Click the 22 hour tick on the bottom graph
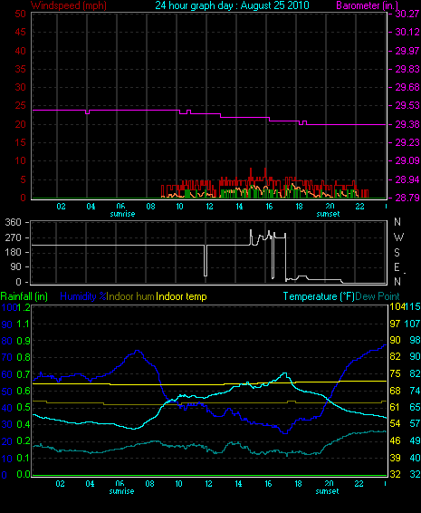The image size is (421, 513). pyautogui.click(x=359, y=484)
